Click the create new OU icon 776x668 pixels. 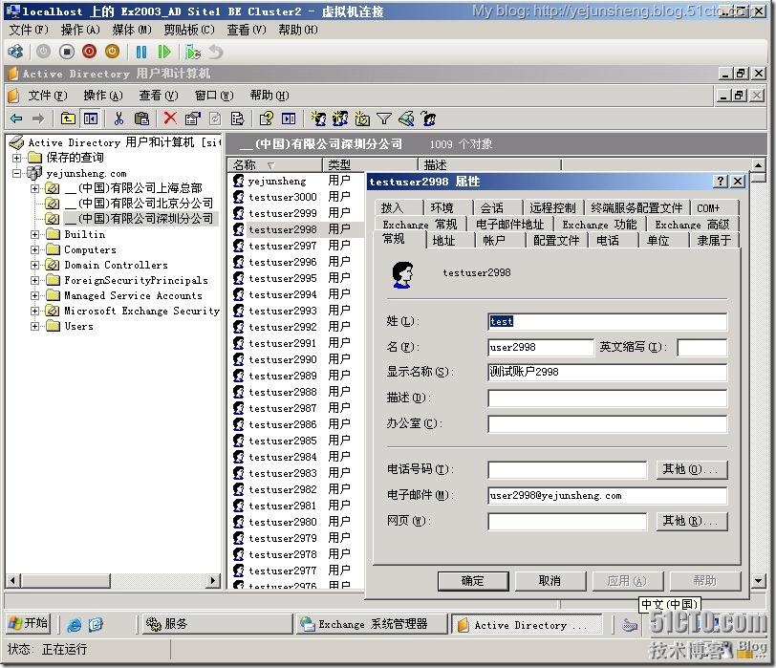362,119
